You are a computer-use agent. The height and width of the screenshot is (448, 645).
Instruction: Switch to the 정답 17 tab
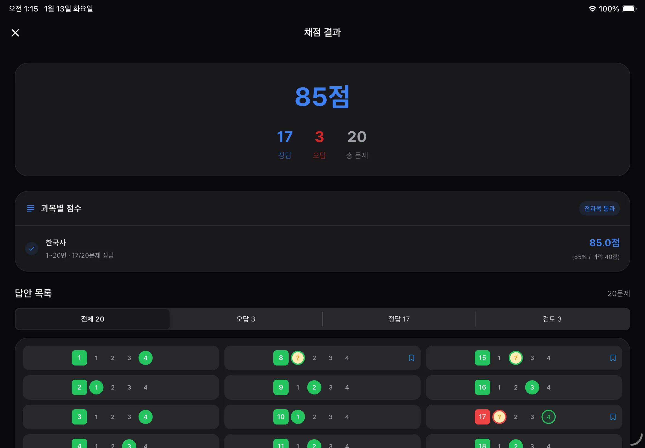tap(399, 319)
